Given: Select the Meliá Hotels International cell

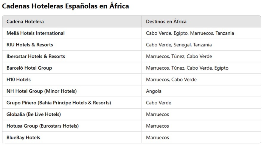Looking at the screenshot, I should click(x=72, y=33).
